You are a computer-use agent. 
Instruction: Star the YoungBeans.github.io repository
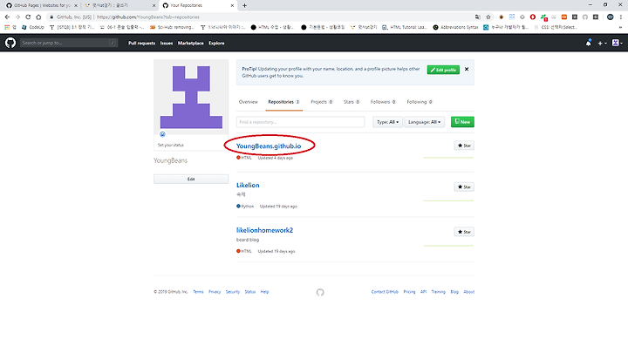tap(464, 146)
